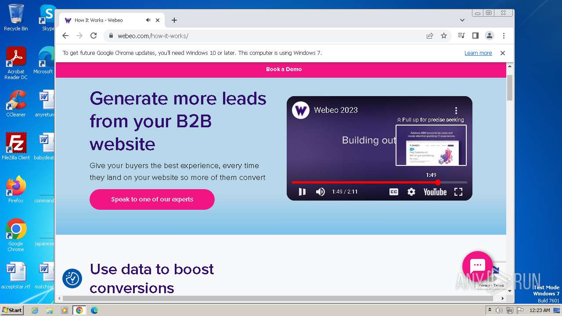Image resolution: width=562 pixels, height=316 pixels.
Task: Close the How It Works tab
Action: point(158,20)
